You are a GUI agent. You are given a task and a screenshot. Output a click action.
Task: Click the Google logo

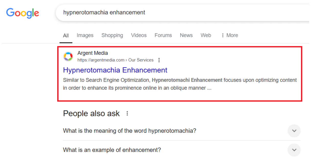[23, 13]
